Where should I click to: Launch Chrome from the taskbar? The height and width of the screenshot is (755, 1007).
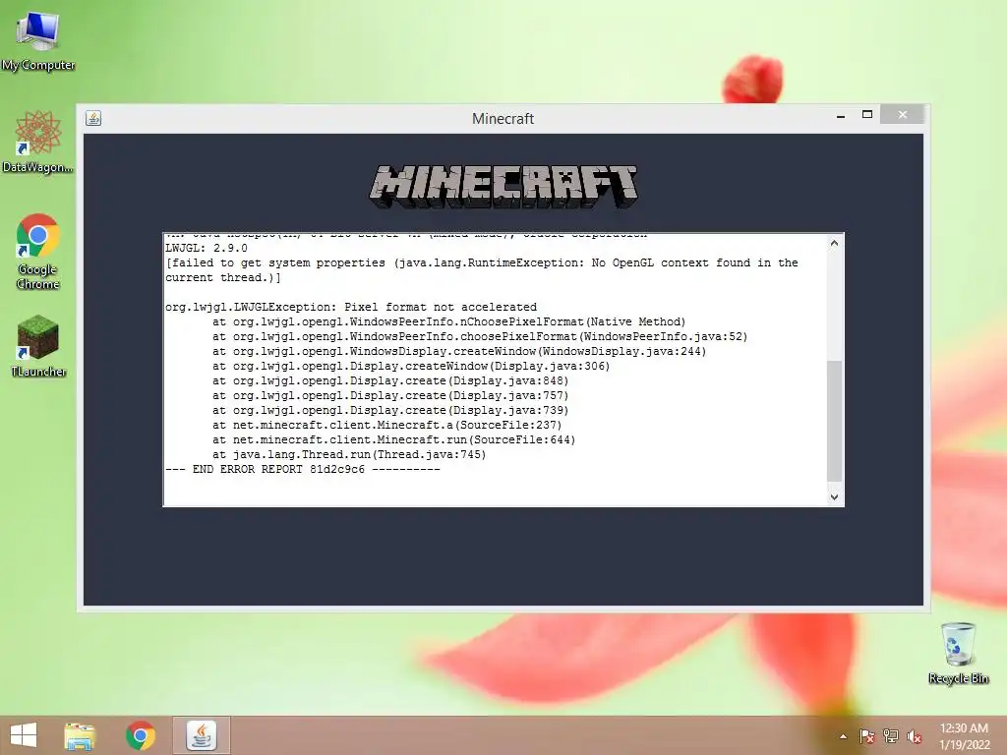140,735
